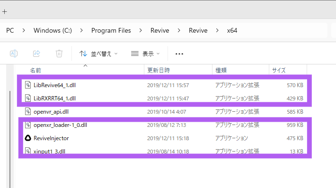Sort by the 名前 column header
Screen dimensions: 336x188
[35, 70]
